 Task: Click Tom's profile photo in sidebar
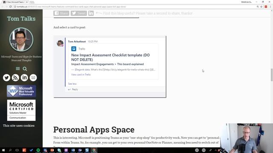click(21, 40)
